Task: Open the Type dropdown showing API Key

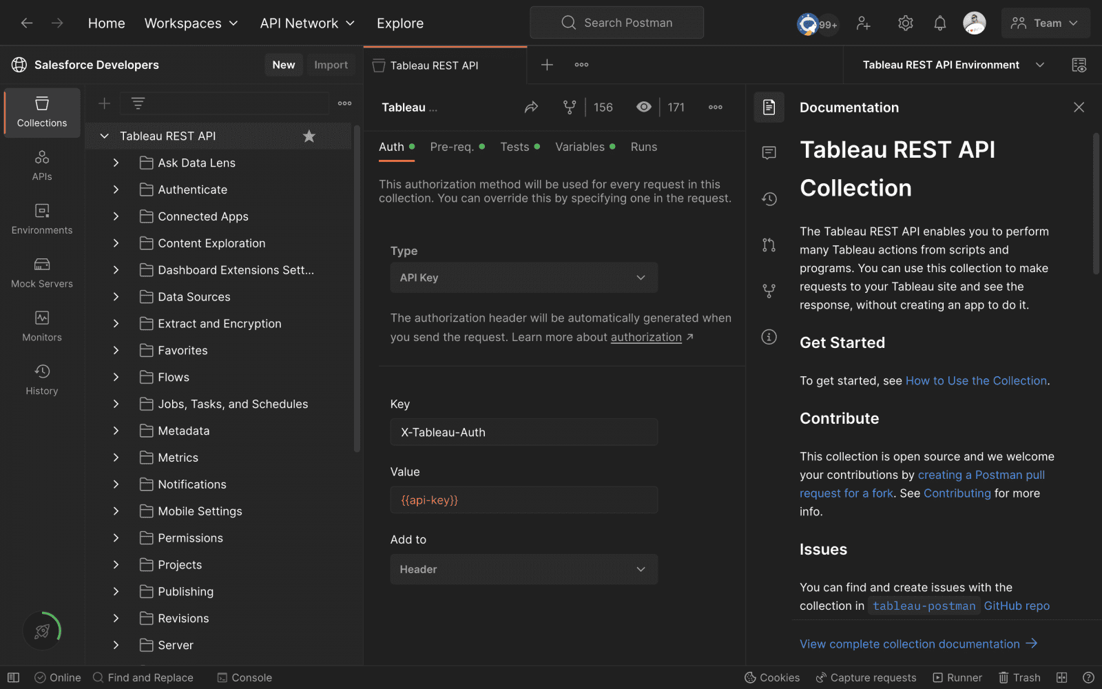Action: click(x=524, y=278)
